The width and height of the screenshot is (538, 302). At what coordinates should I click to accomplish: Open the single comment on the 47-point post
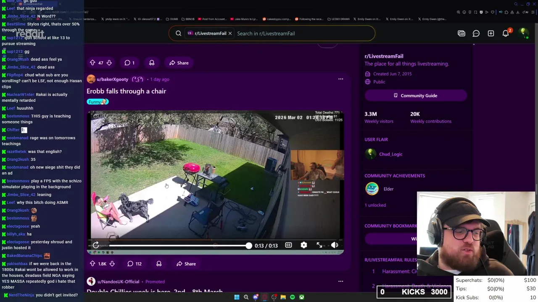coord(129,63)
